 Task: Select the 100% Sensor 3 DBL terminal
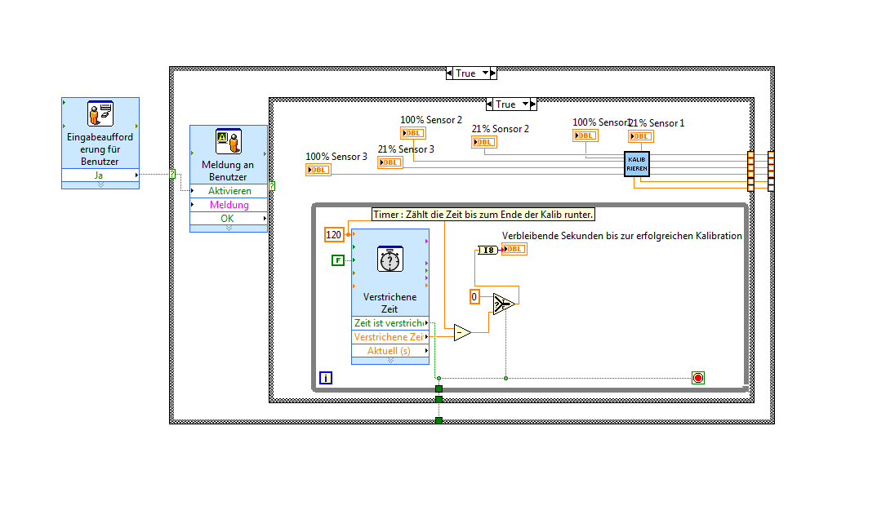pyautogui.click(x=318, y=170)
